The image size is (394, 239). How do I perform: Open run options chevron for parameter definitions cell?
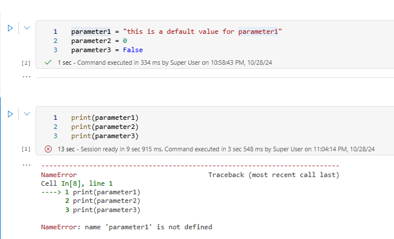coord(26,28)
